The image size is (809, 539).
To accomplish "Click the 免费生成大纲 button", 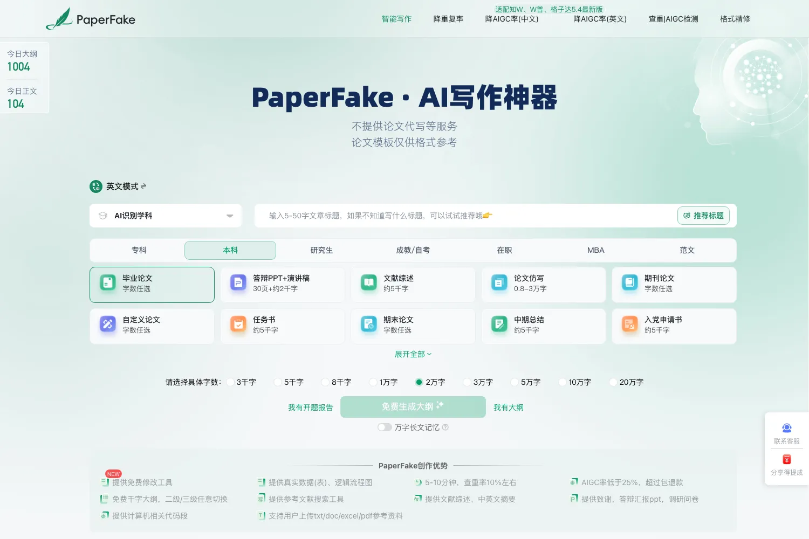I will click(413, 407).
